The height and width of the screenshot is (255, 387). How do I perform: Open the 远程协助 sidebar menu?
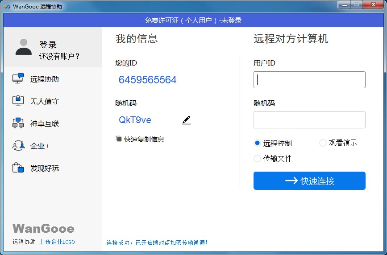pos(45,79)
